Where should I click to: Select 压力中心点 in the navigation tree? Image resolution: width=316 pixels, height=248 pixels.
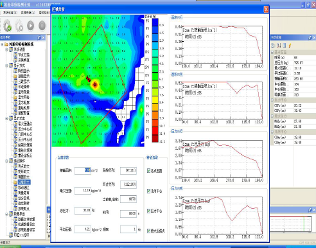click(25, 129)
